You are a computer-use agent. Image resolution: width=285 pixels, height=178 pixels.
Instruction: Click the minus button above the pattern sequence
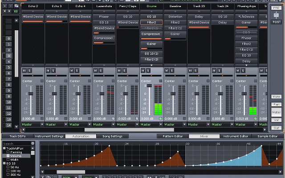point(11,6)
